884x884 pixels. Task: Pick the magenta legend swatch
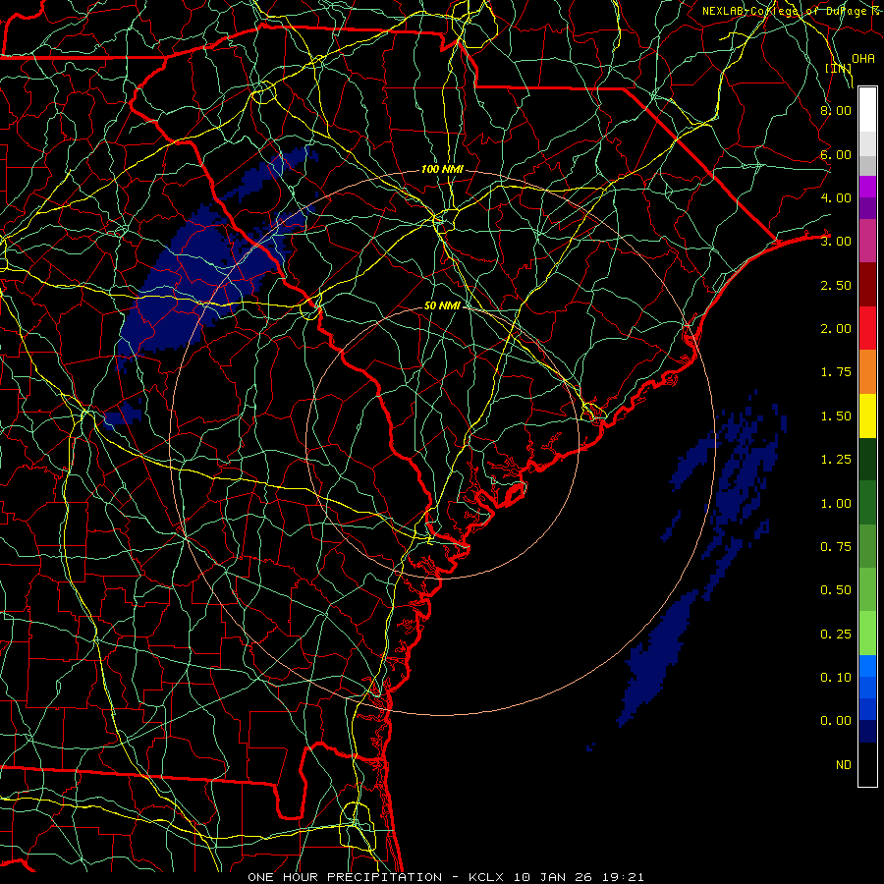pyautogui.click(x=867, y=187)
